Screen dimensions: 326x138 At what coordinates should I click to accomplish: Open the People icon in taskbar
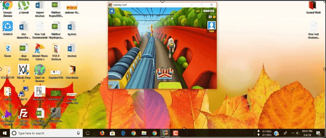285,133
